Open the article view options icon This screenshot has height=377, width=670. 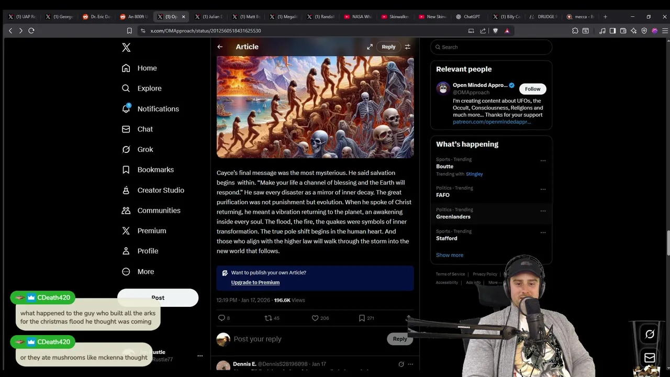point(407,47)
